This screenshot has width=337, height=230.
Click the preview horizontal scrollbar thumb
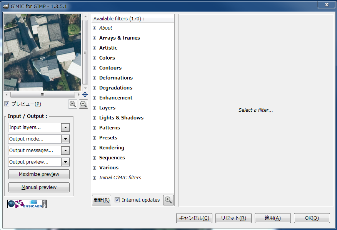click(43, 94)
